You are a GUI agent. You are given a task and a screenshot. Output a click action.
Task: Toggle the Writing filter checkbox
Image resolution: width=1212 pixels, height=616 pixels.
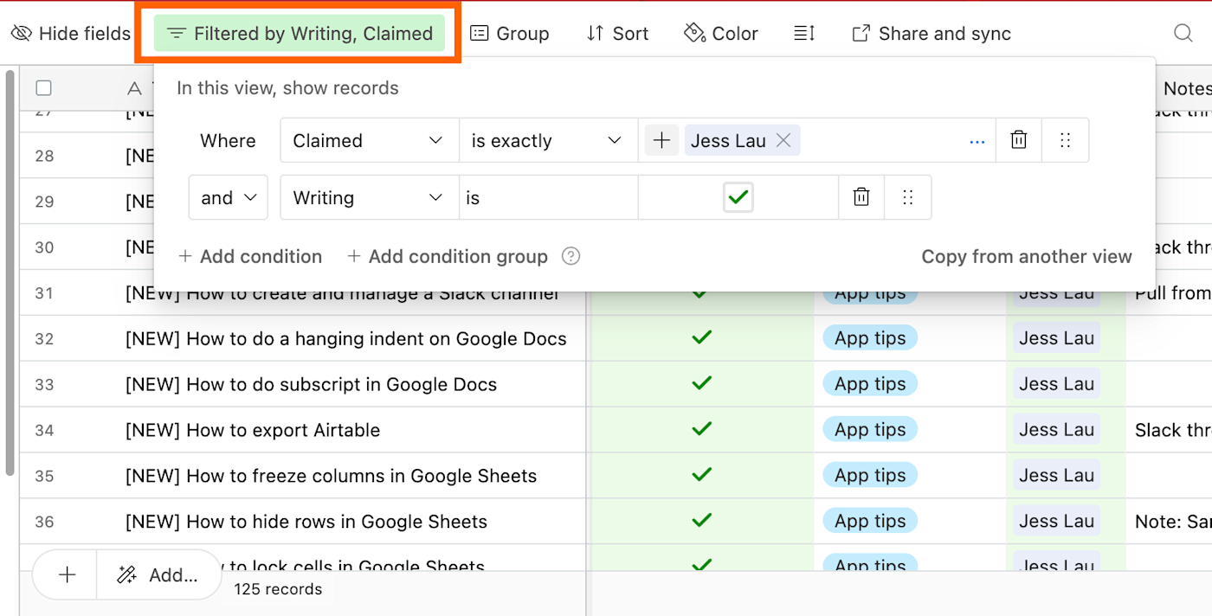pos(738,197)
